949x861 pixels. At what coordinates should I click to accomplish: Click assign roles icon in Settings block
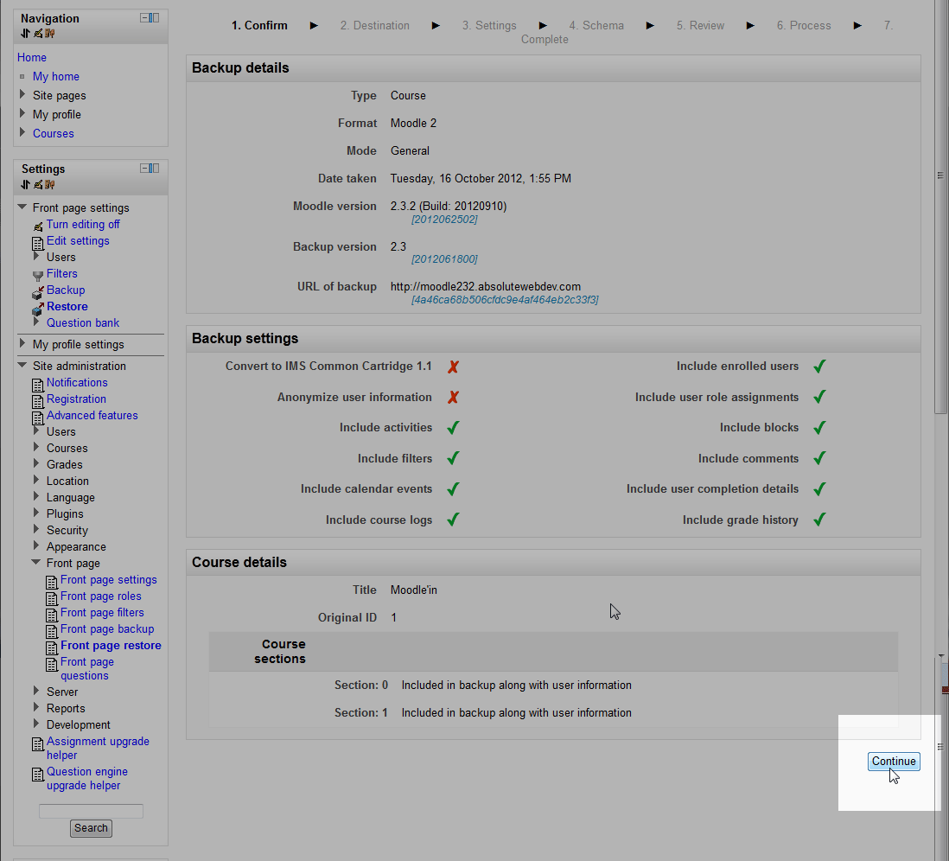click(x=50, y=184)
